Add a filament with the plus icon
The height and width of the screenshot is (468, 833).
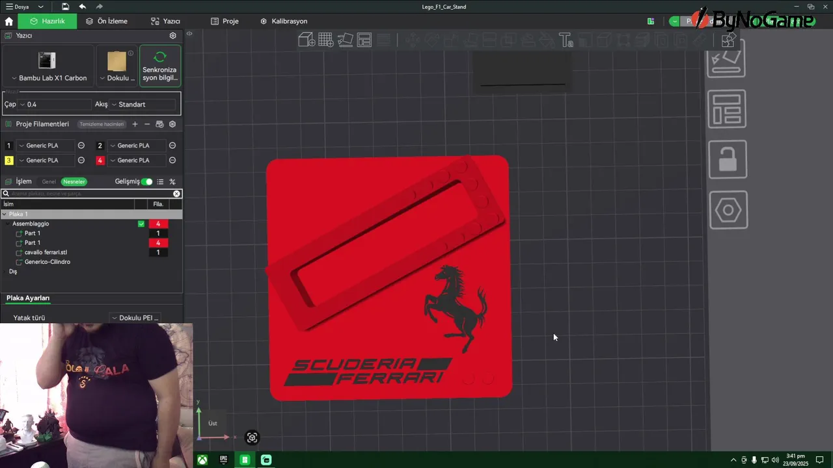[135, 124]
